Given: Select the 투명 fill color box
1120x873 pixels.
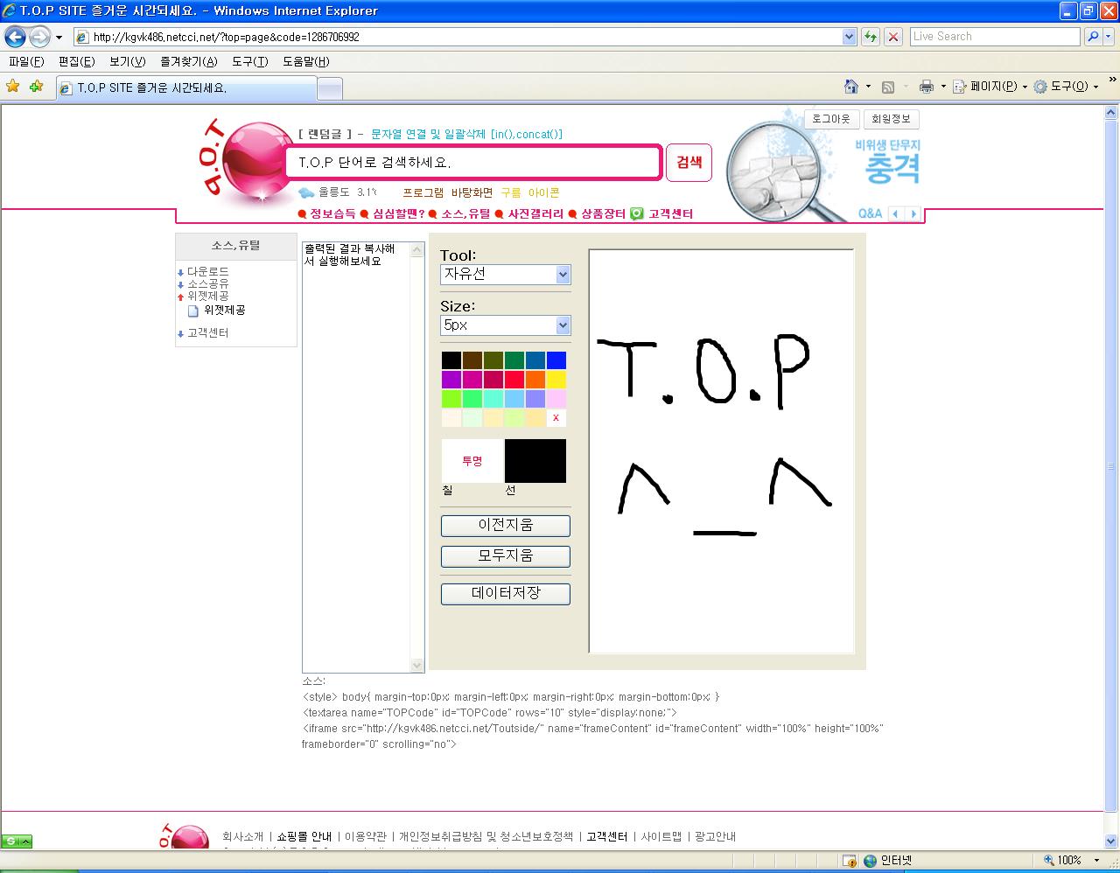Looking at the screenshot, I should [472, 461].
